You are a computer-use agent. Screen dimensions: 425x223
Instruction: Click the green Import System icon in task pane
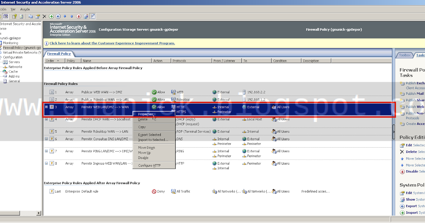pos(402,213)
